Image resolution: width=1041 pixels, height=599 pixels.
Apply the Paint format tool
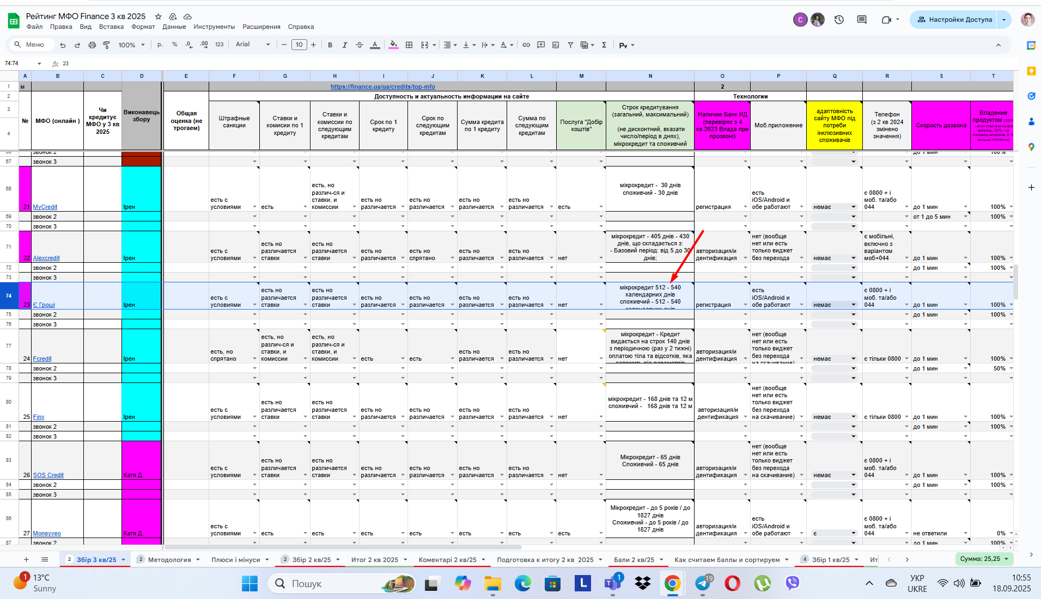click(x=107, y=45)
